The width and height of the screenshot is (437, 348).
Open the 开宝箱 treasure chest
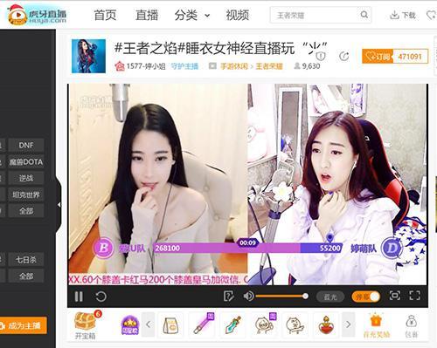[85, 325]
